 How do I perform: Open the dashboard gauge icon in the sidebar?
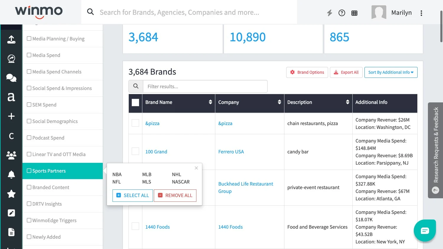(x=11, y=59)
